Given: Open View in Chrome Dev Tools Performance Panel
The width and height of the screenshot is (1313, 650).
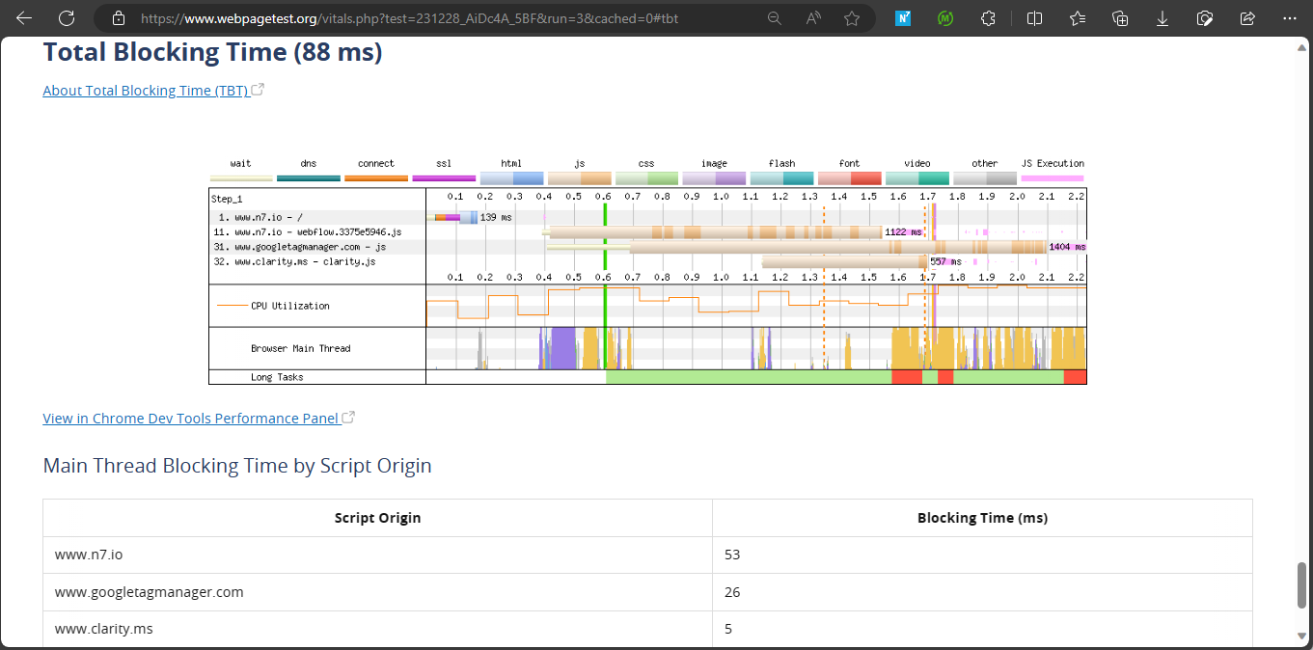Looking at the screenshot, I should 190,419.
